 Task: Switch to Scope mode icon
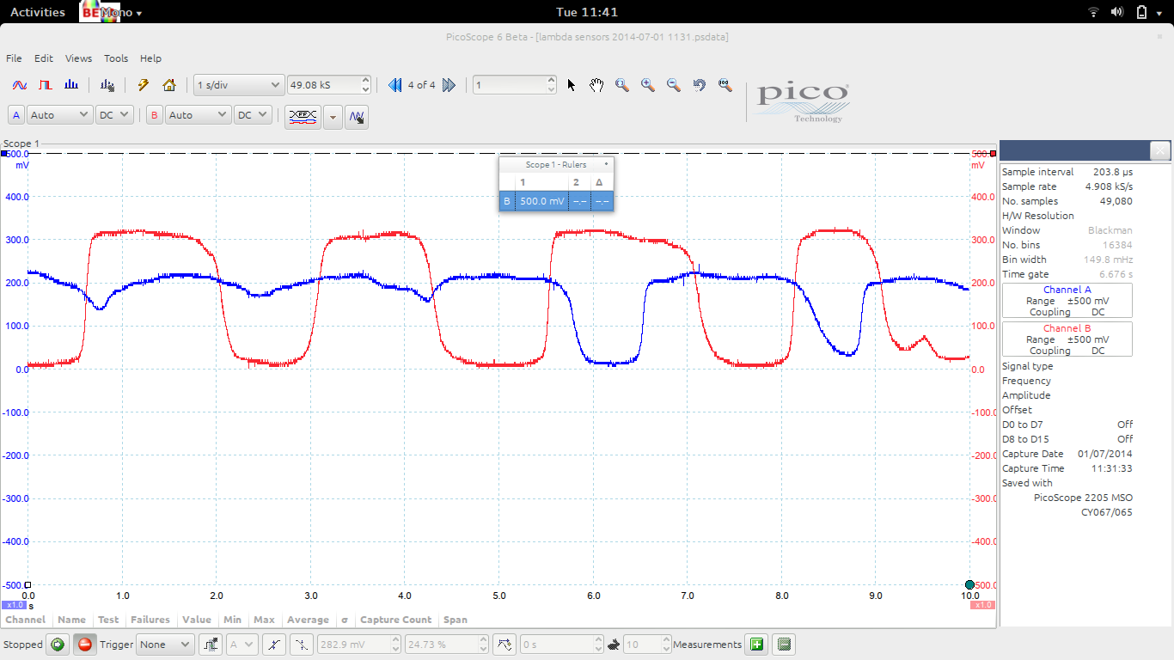pyautogui.click(x=20, y=85)
